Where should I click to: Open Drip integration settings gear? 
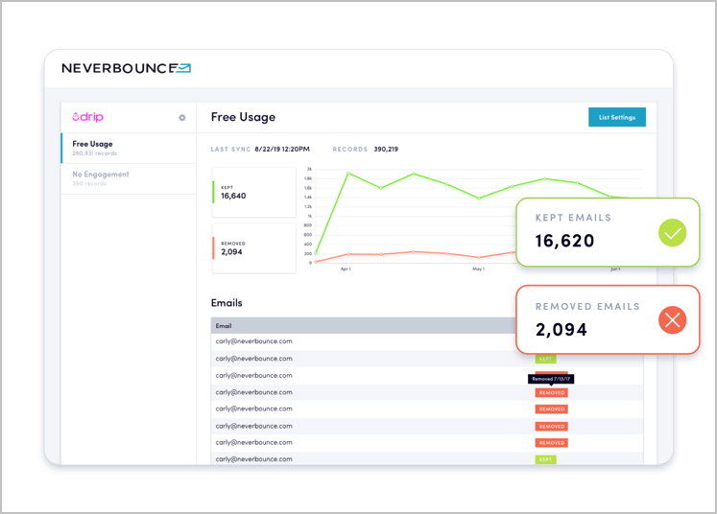[x=182, y=118]
